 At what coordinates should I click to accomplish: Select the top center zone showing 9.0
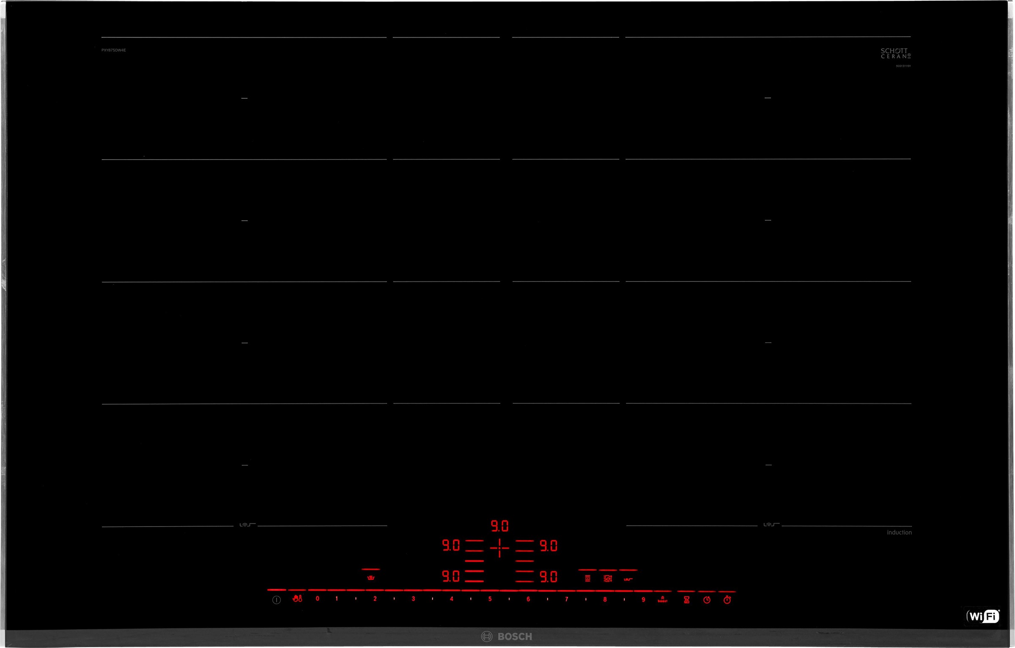tap(499, 526)
